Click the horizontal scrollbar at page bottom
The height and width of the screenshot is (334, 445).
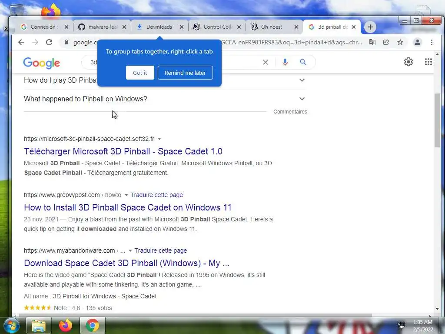196,315
